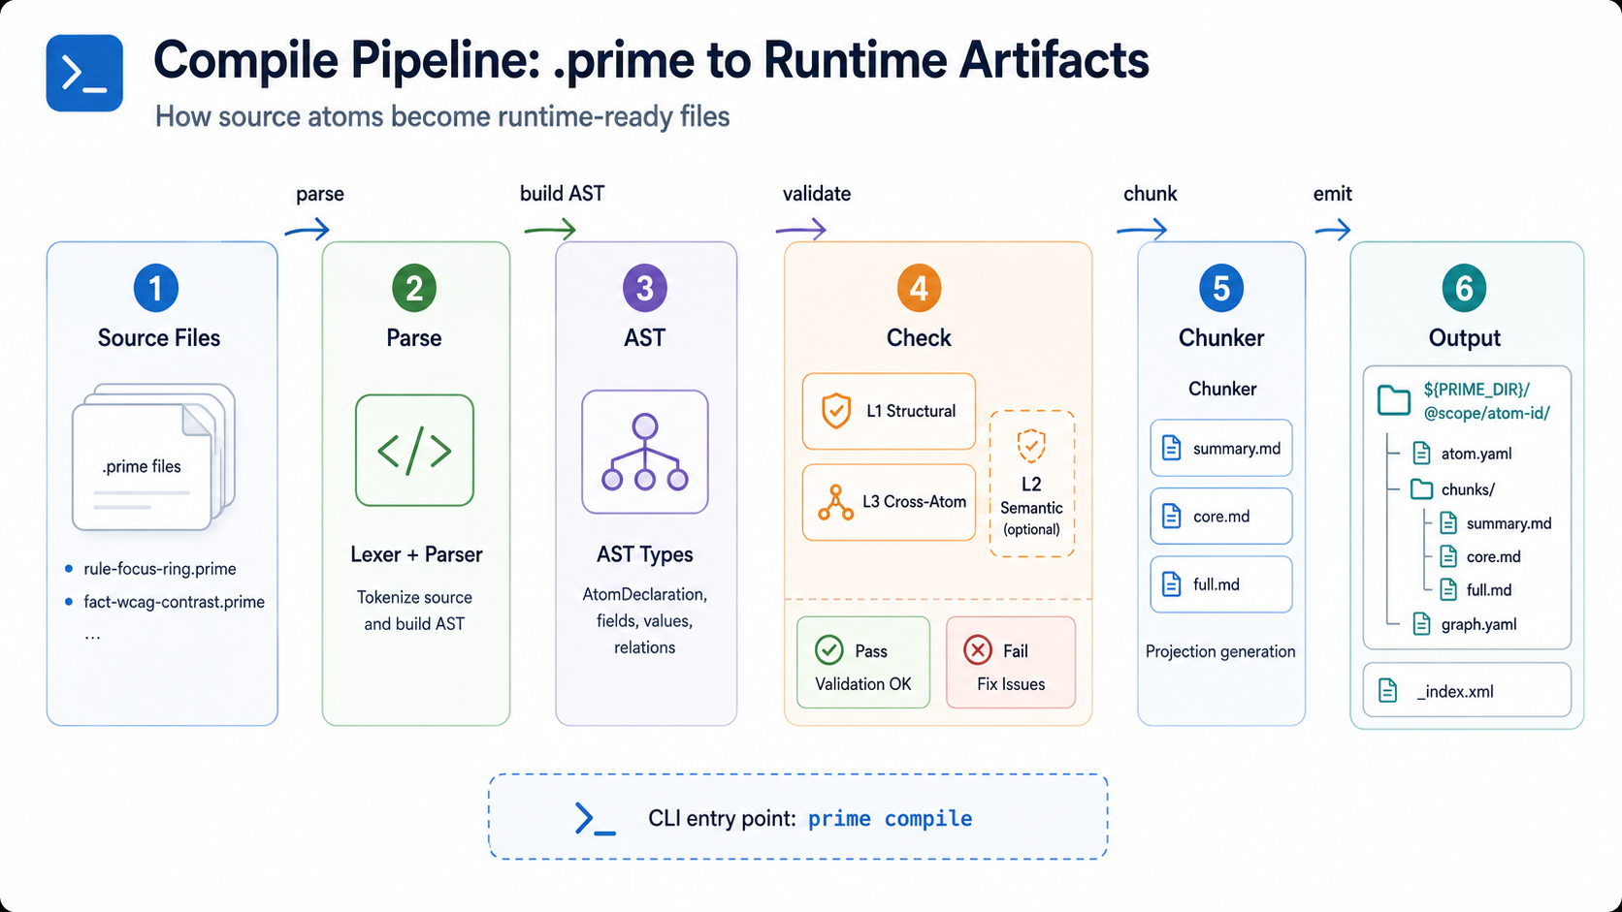The height and width of the screenshot is (912, 1622).
Task: Click the Source Files stage heading
Action: 159,338
